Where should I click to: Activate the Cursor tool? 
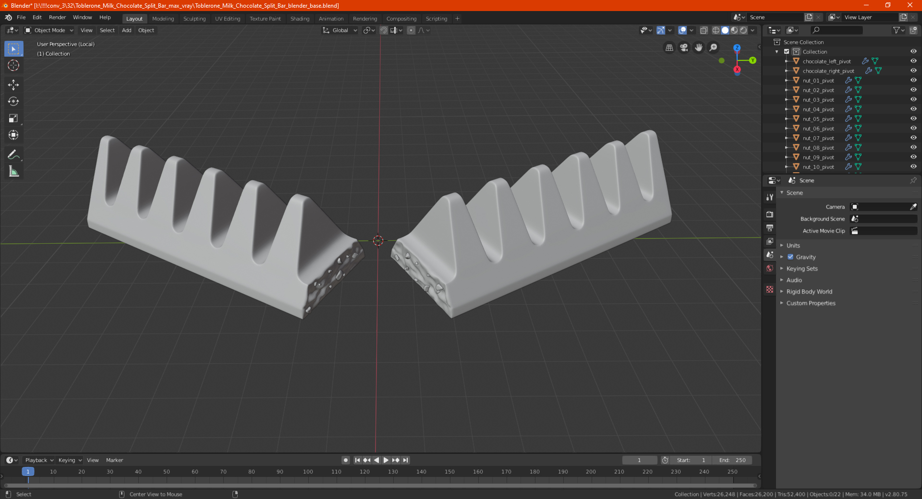click(x=13, y=65)
